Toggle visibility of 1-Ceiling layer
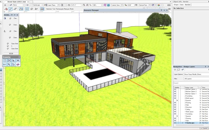209x130 pixels. (x=175, y=109)
